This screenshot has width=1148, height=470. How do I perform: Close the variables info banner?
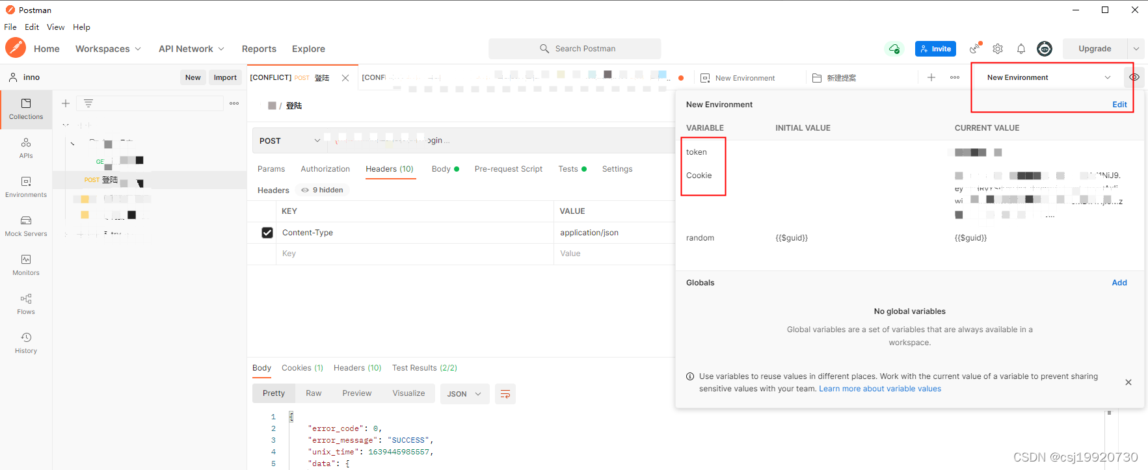(1128, 382)
